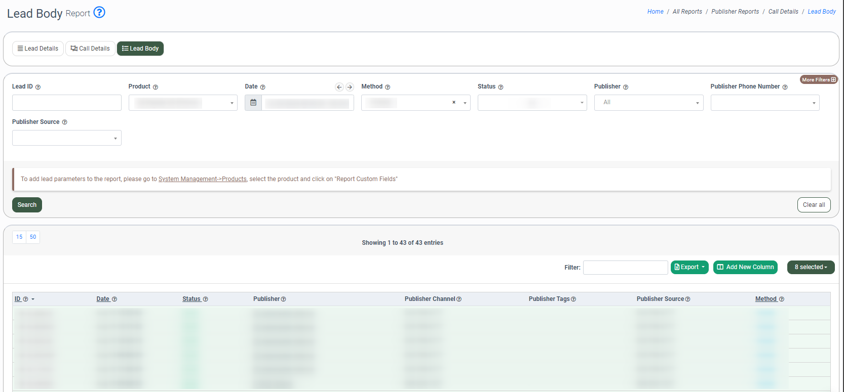The width and height of the screenshot is (844, 392).
Task: Open the 8 selected columns dropdown
Action: tap(811, 267)
